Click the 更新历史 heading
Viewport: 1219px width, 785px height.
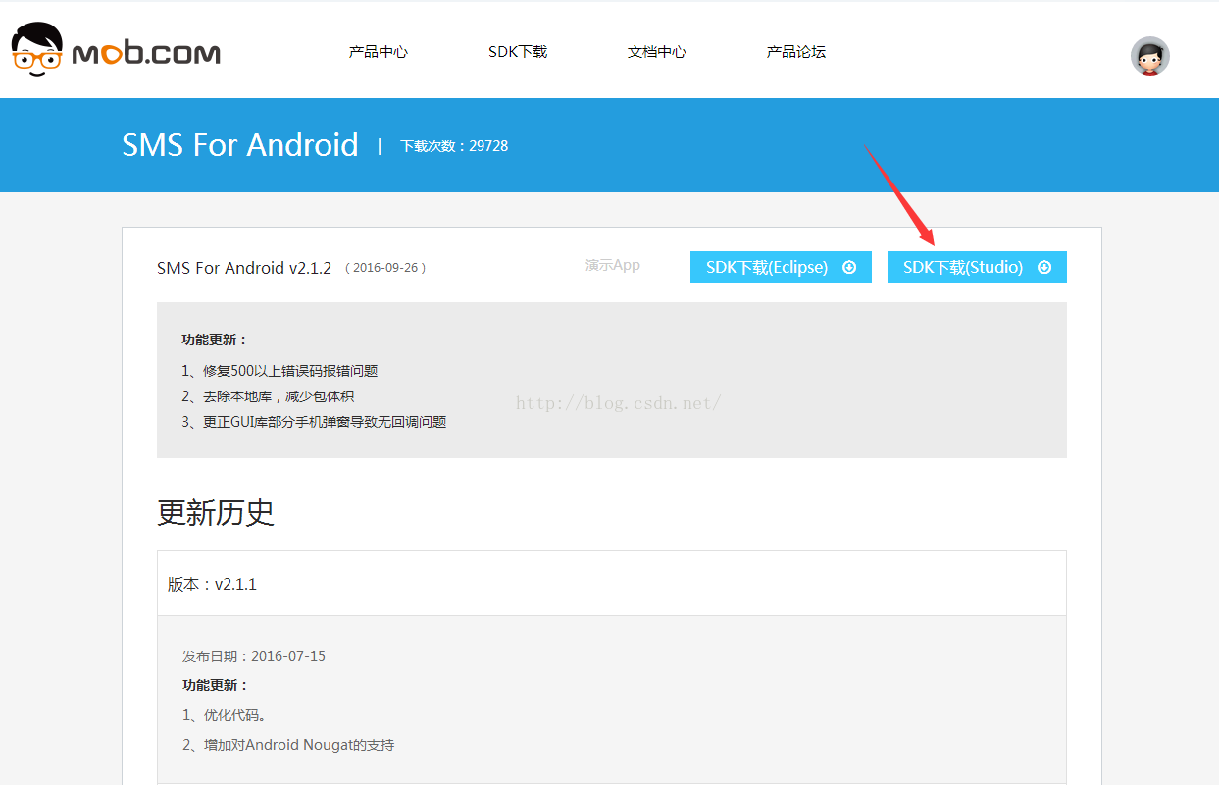pos(216,512)
